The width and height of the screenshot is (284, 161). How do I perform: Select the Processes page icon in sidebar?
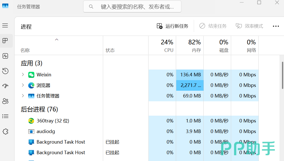click(5, 41)
